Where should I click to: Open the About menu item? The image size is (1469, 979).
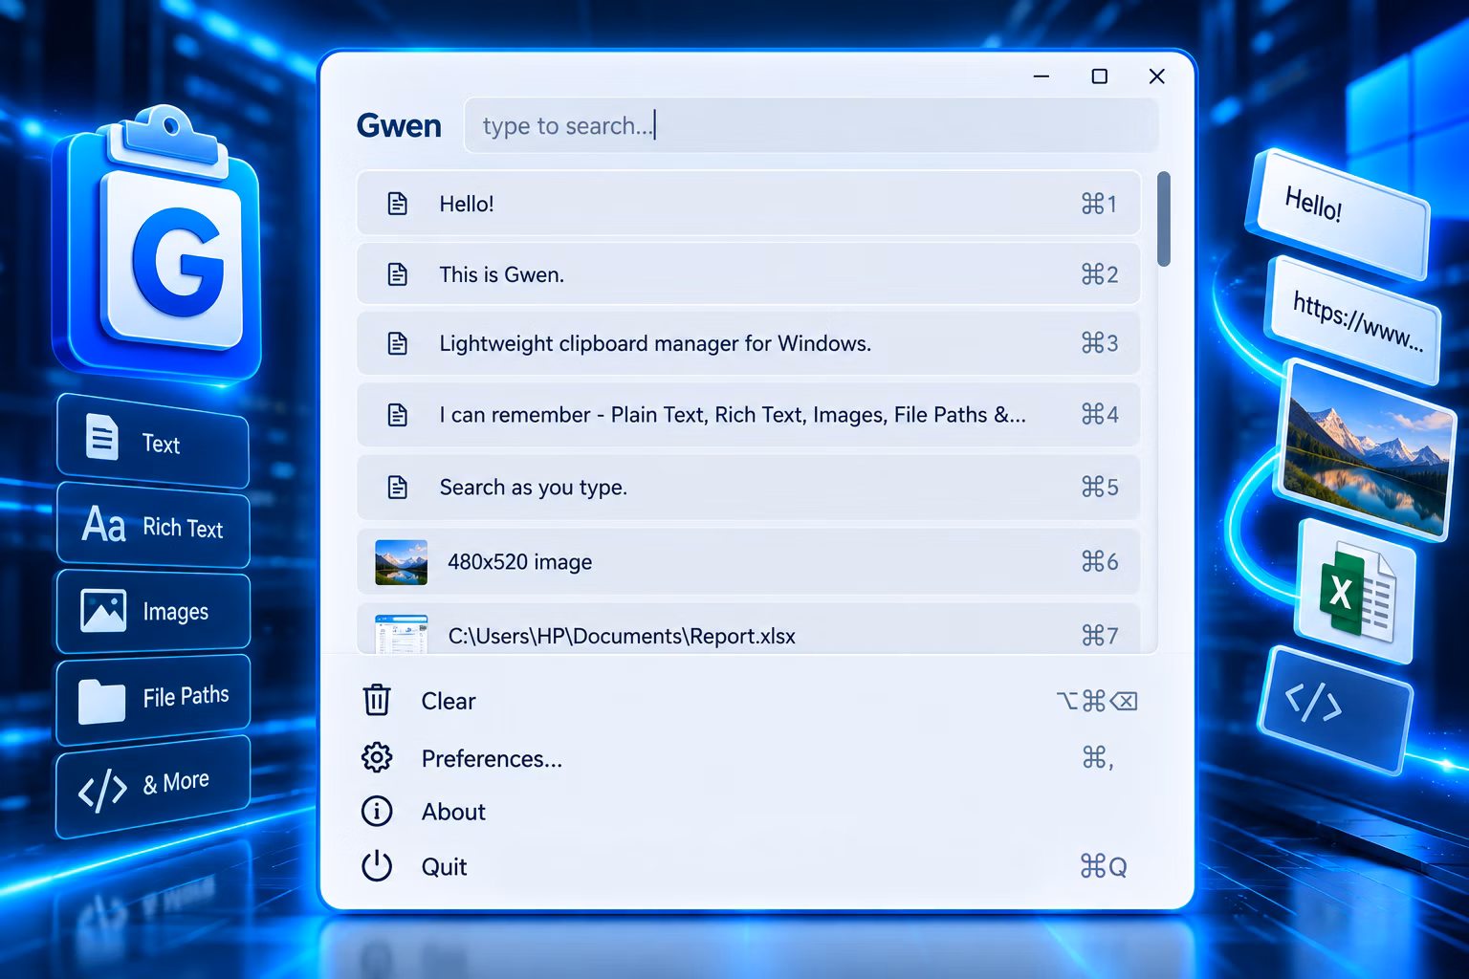[749, 812]
